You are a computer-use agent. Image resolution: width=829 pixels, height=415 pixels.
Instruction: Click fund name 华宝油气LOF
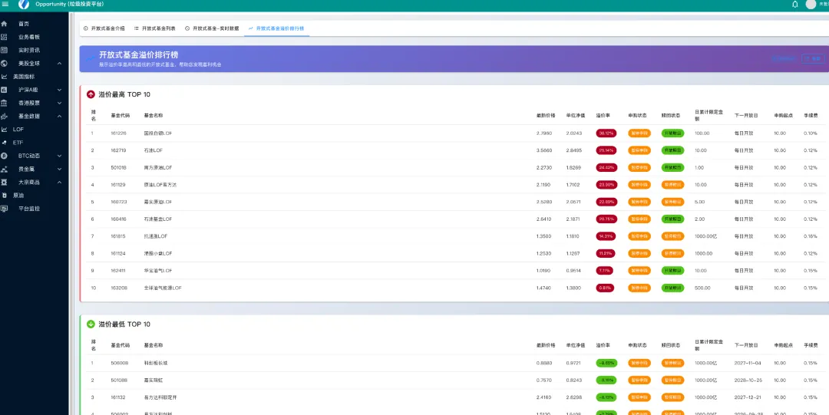tap(158, 271)
